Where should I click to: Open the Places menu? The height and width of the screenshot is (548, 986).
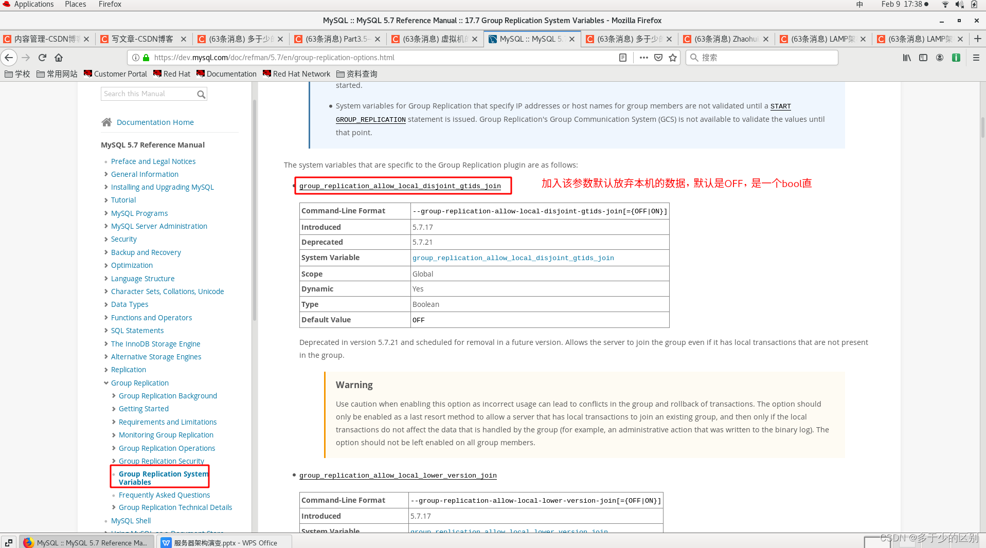pyautogui.click(x=76, y=4)
